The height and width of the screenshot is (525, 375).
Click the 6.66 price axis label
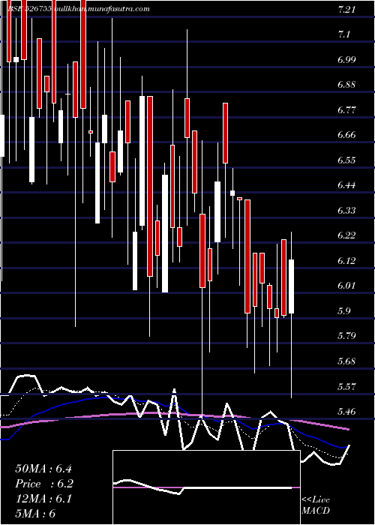[x=346, y=134]
